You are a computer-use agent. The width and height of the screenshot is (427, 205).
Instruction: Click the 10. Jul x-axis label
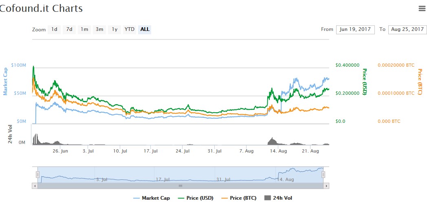point(120,151)
